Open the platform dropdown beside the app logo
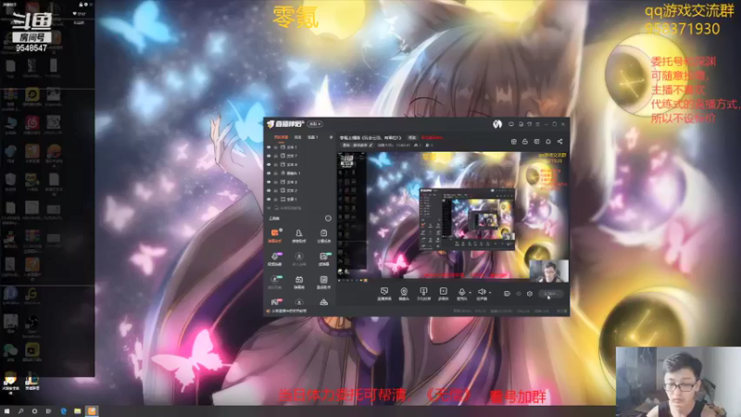741x417 pixels. [x=315, y=124]
